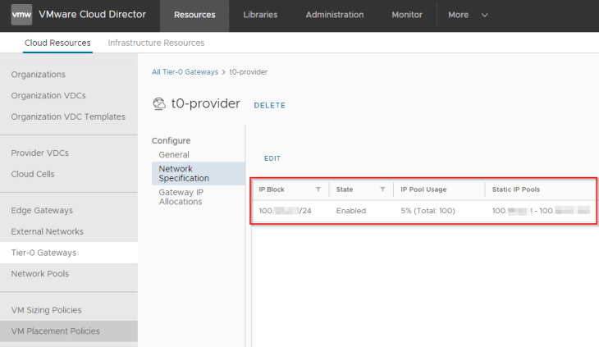The image size is (599, 347).
Task: Open Gateway IP Allocations
Action: (181, 197)
